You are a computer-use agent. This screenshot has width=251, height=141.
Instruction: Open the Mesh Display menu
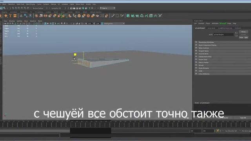31,4
